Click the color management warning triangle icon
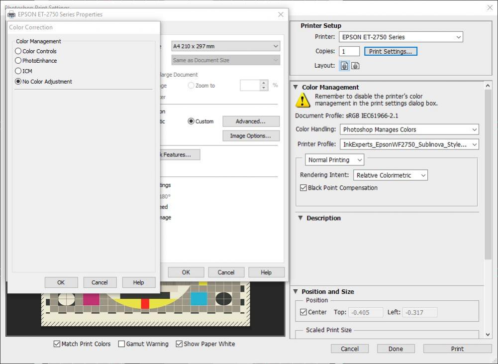 (x=302, y=100)
